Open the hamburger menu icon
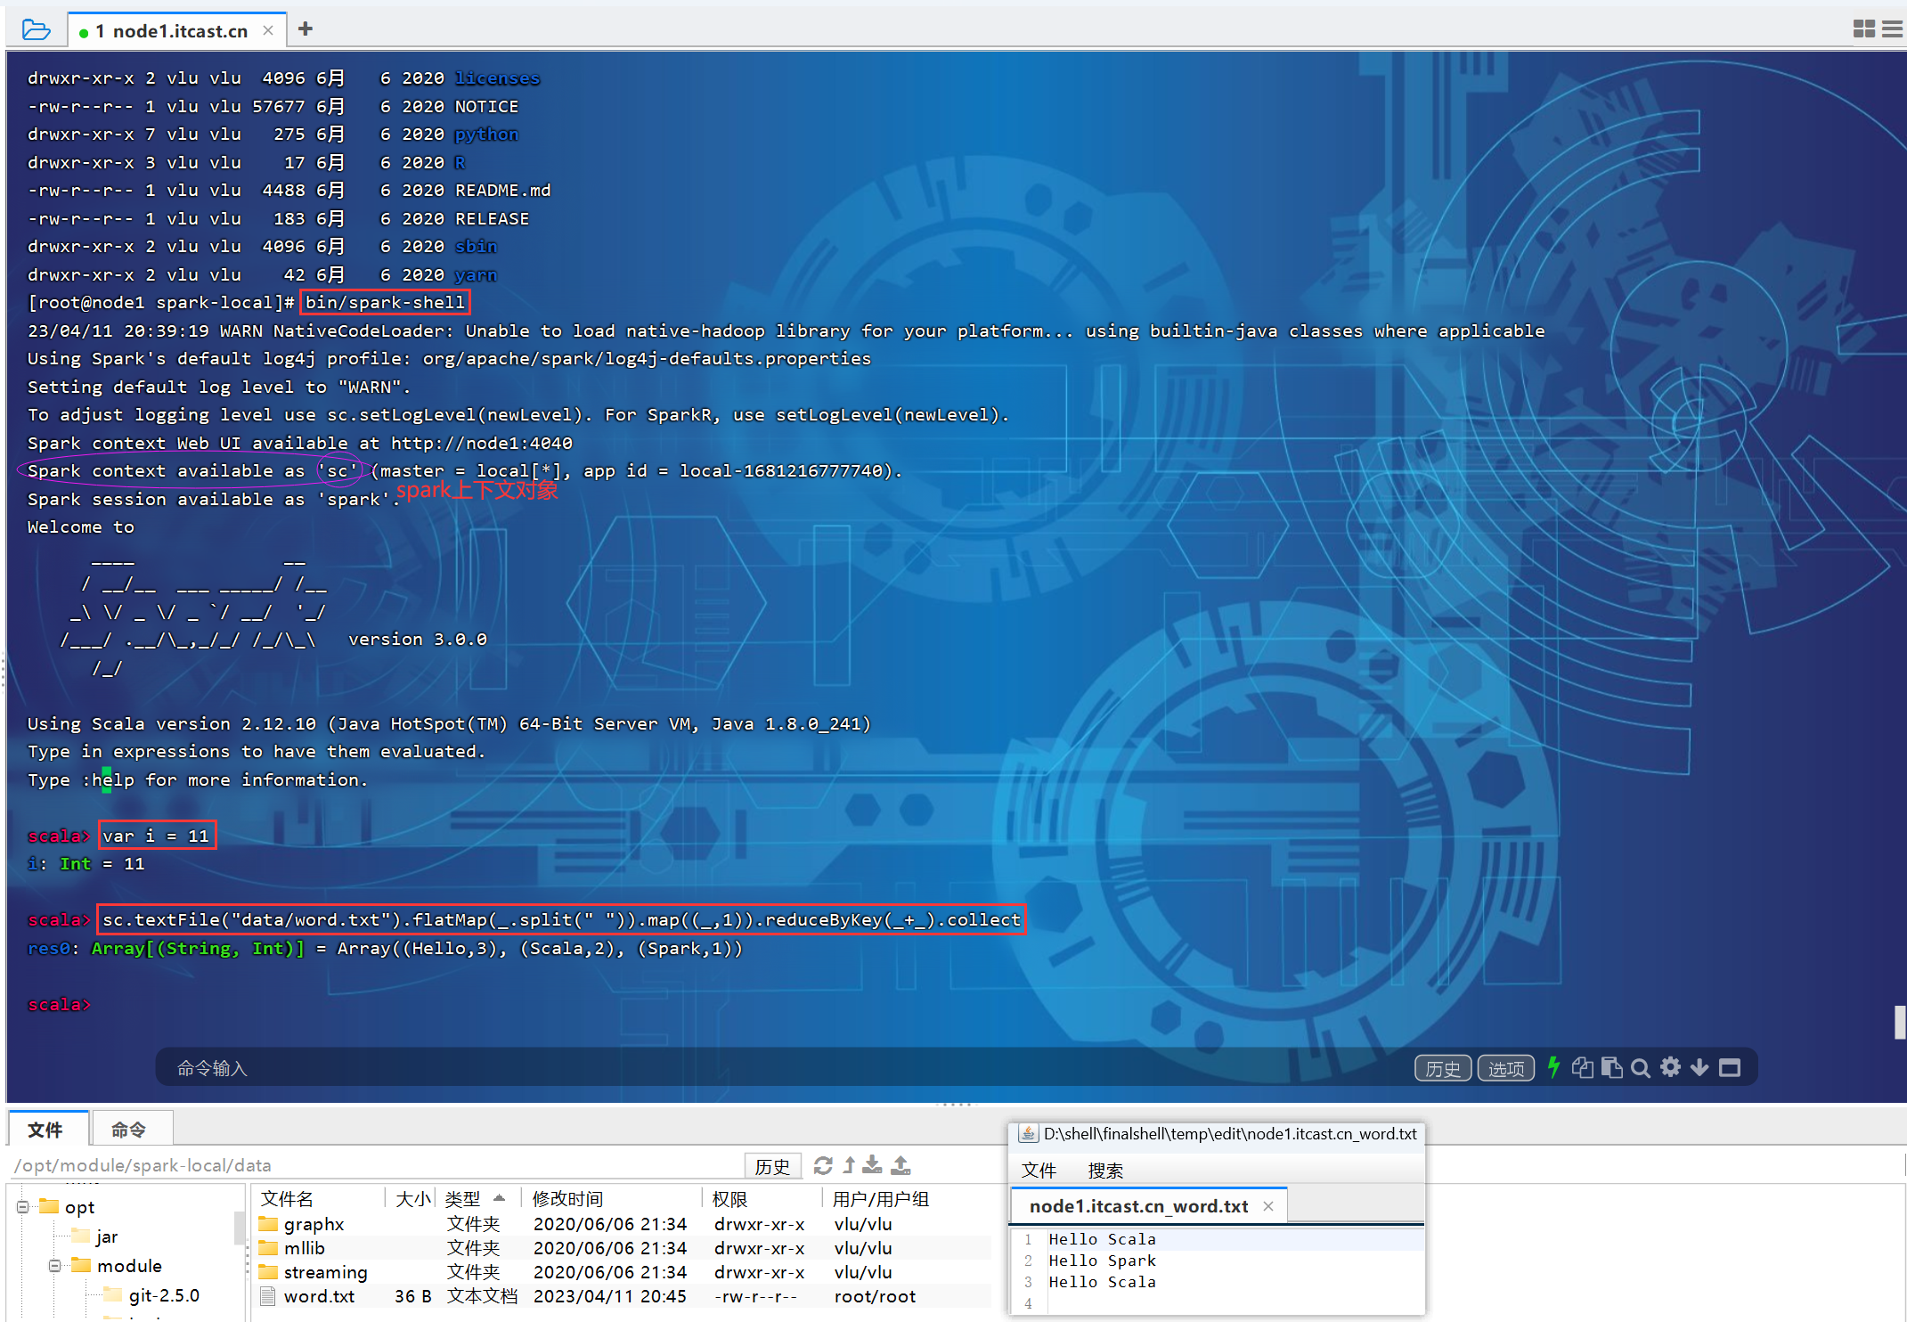 click(x=1893, y=29)
